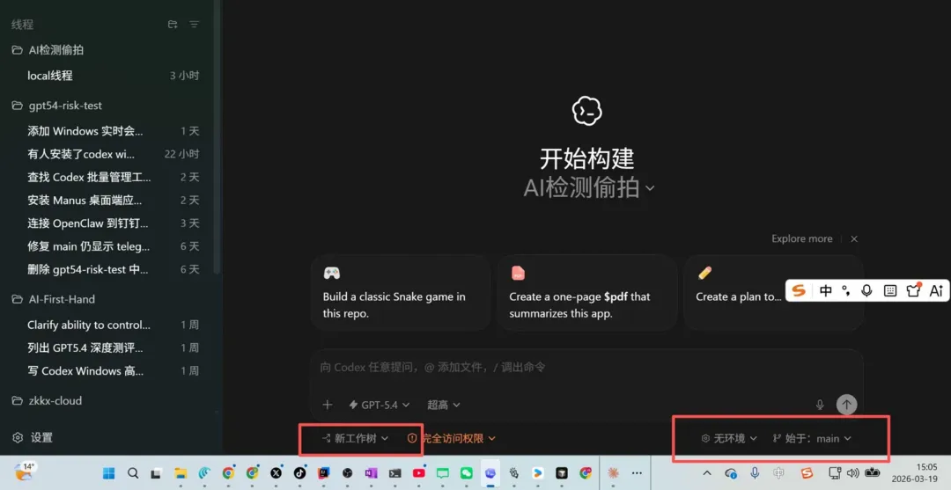The height and width of the screenshot is (490, 951).
Task: Open WeChat from the taskbar
Action: (466, 472)
